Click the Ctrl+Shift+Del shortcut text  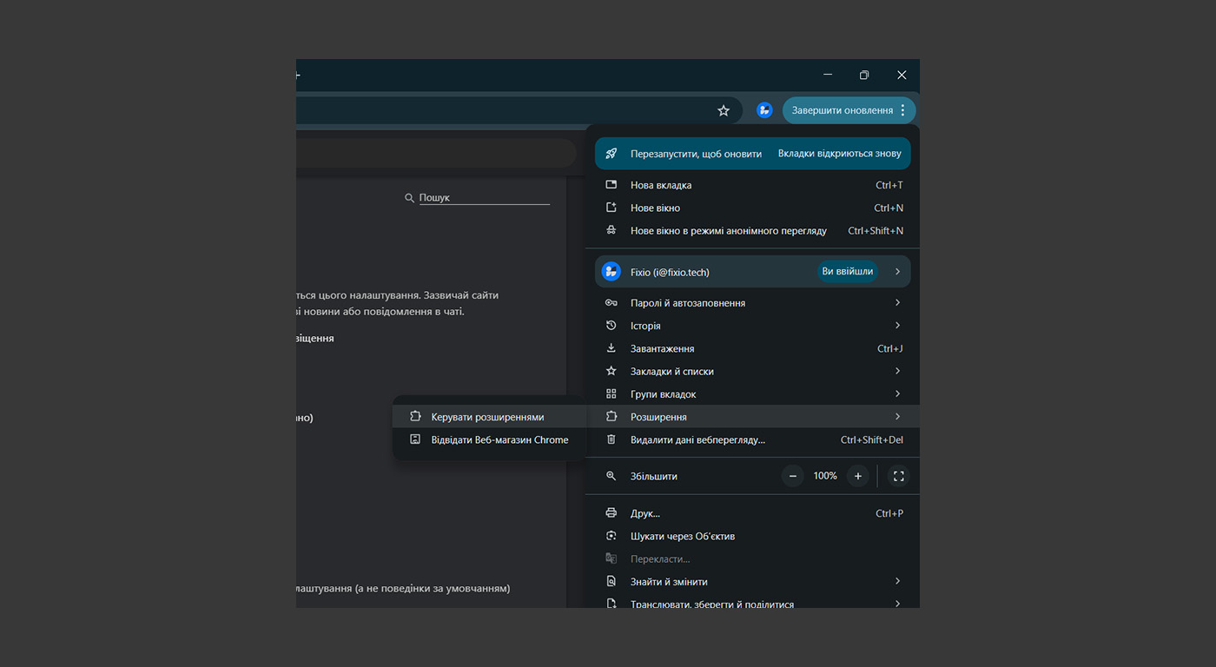[x=872, y=439]
